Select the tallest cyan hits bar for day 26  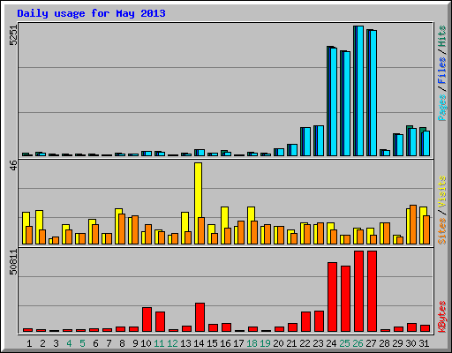click(x=360, y=91)
